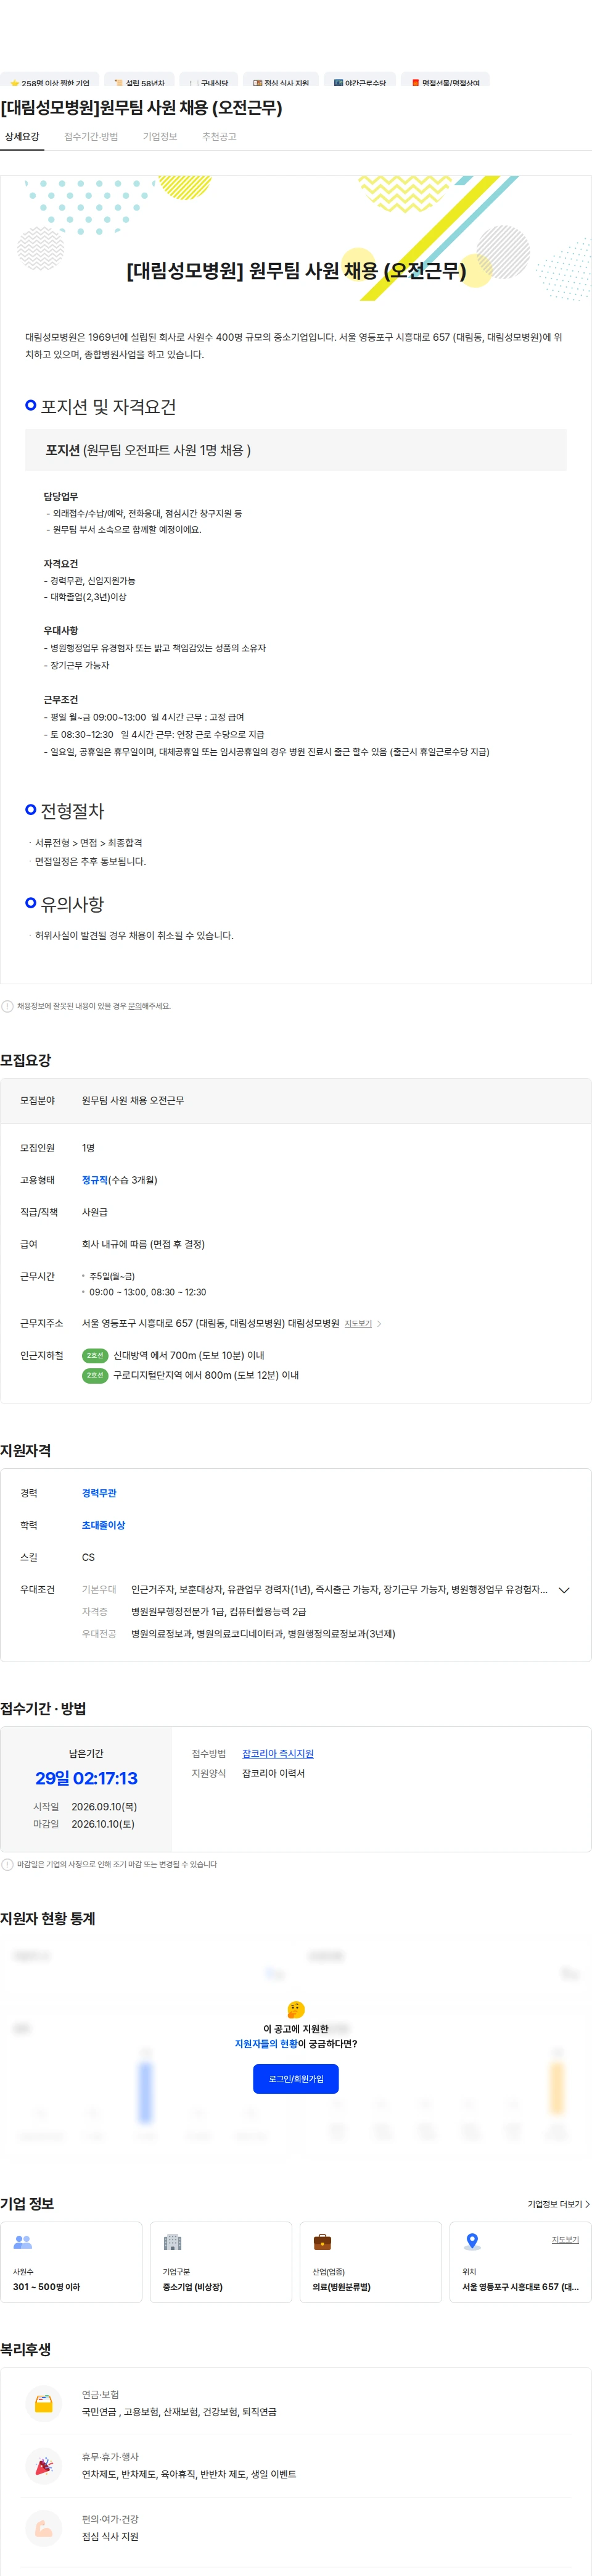Click the location pin icon on the 위치 card
This screenshot has width=592, height=2576.
click(472, 2242)
